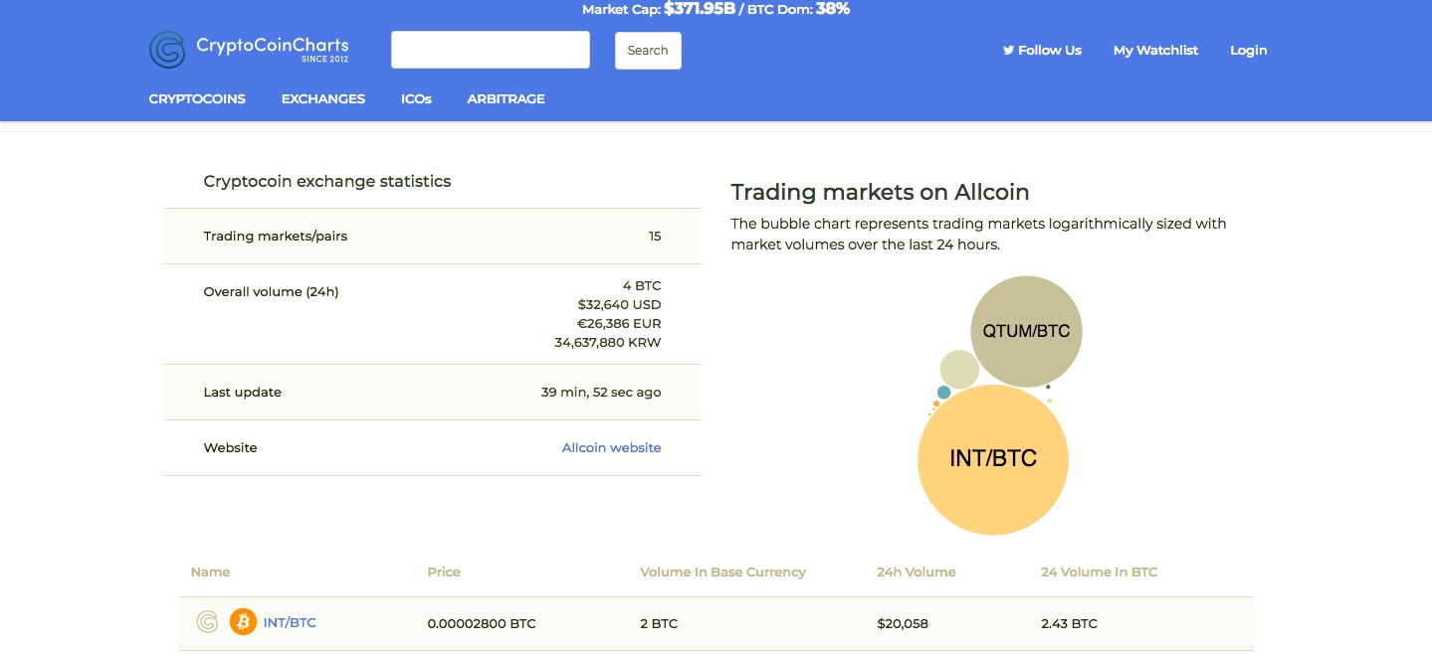Click the Bitcoin icon in INT/BTC row
1432x655 pixels.
pos(243,622)
